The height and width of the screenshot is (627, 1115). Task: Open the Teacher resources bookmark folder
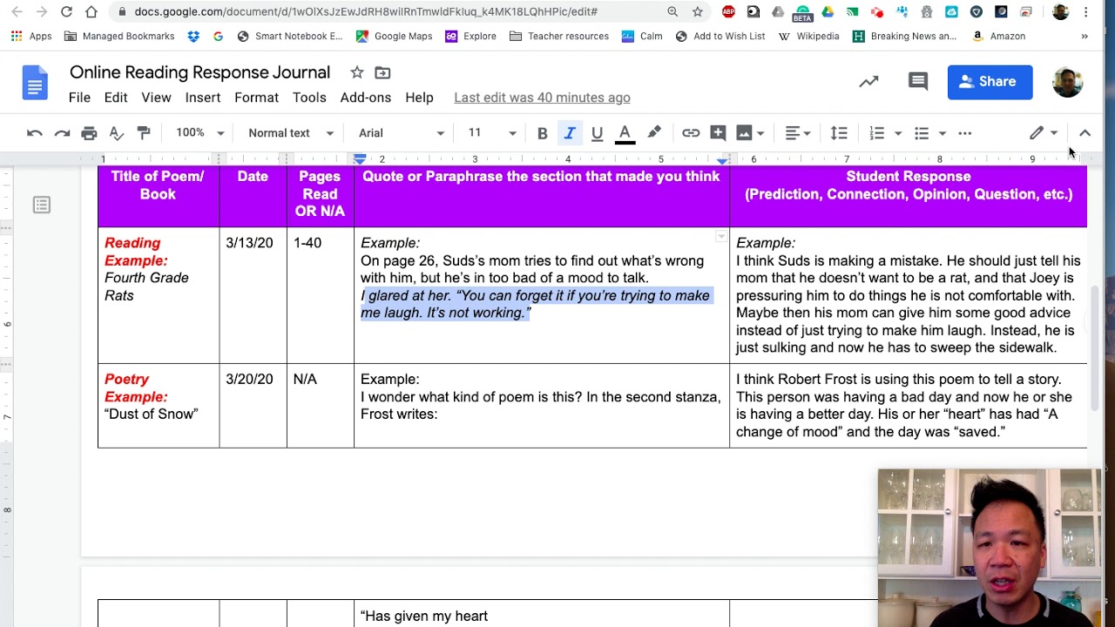pyautogui.click(x=559, y=36)
